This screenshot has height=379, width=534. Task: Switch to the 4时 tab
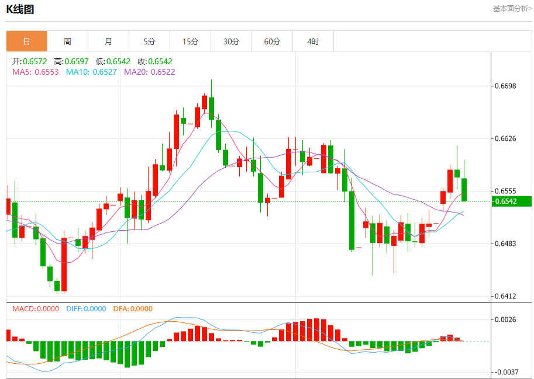tap(313, 41)
